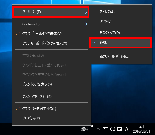This screenshot has width=155, height=135.
Task: Expand the 趣味 toolbar double-chevron
Action: point(92,126)
